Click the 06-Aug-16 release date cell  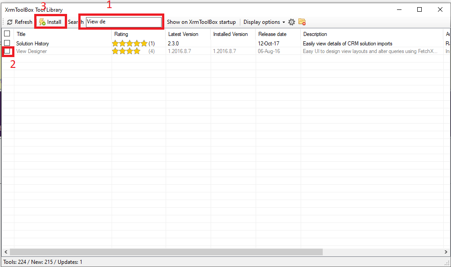pyautogui.click(x=269, y=51)
